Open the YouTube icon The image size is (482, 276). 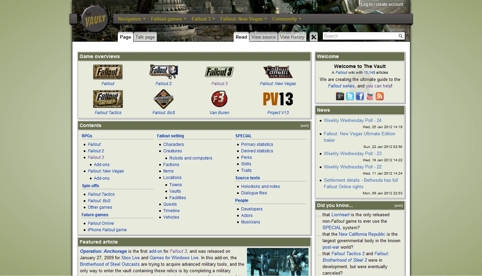370,96
